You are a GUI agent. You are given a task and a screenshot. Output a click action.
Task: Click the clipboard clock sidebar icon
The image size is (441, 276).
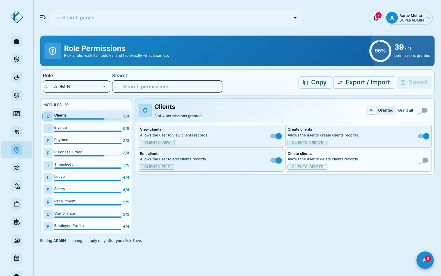(17, 222)
